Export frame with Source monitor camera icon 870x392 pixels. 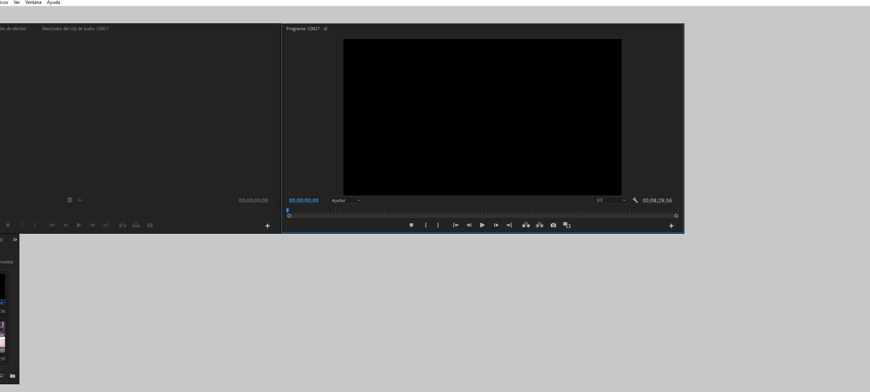tap(150, 225)
